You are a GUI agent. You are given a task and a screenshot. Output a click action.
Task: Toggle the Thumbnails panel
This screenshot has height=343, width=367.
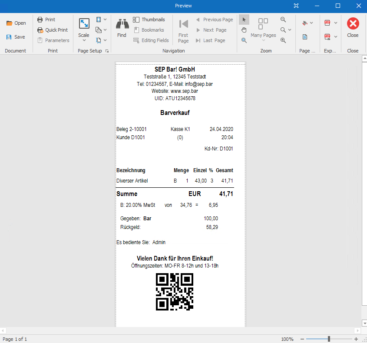click(x=149, y=20)
